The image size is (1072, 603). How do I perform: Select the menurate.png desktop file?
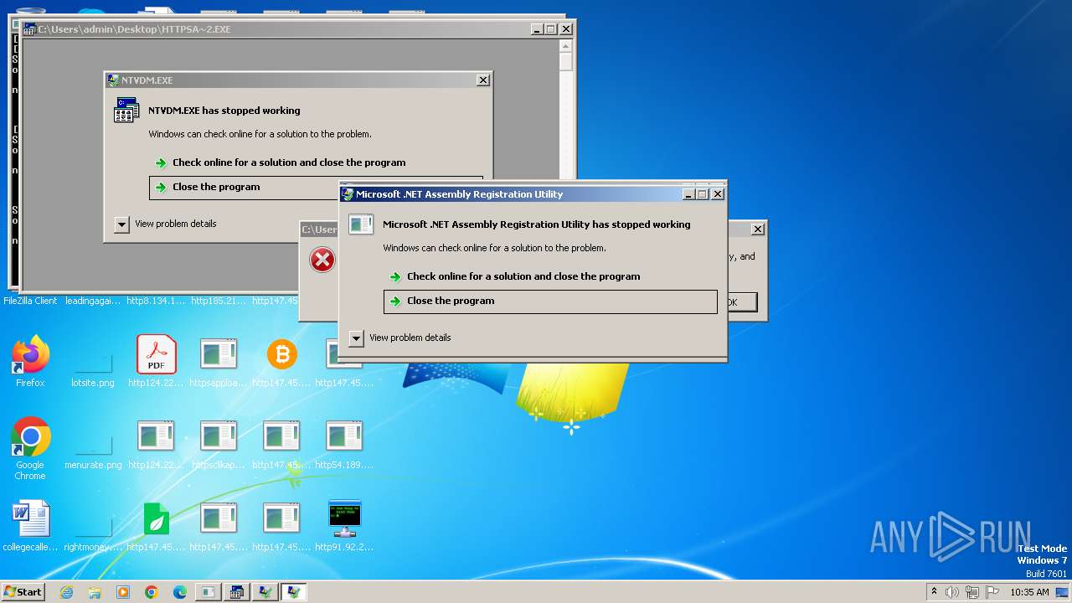point(93,444)
